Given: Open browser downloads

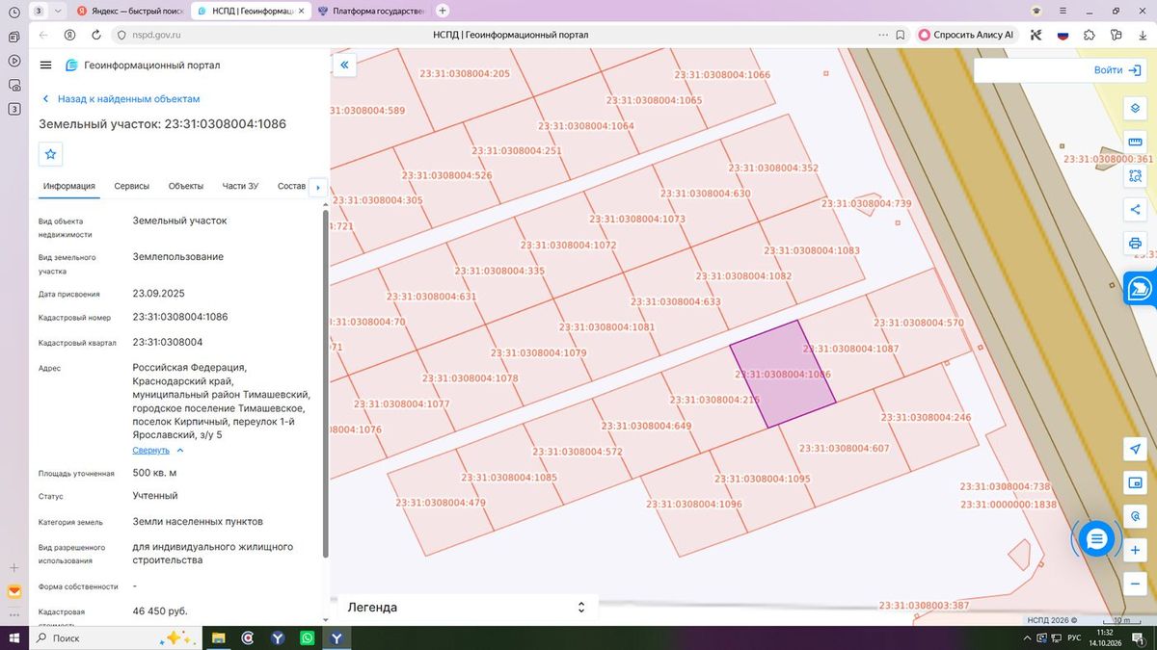Looking at the screenshot, I should (x=1142, y=35).
